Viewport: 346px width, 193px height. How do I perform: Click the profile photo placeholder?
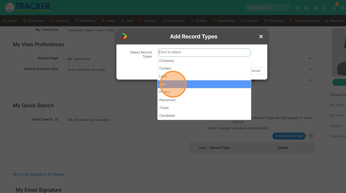[339, 52]
